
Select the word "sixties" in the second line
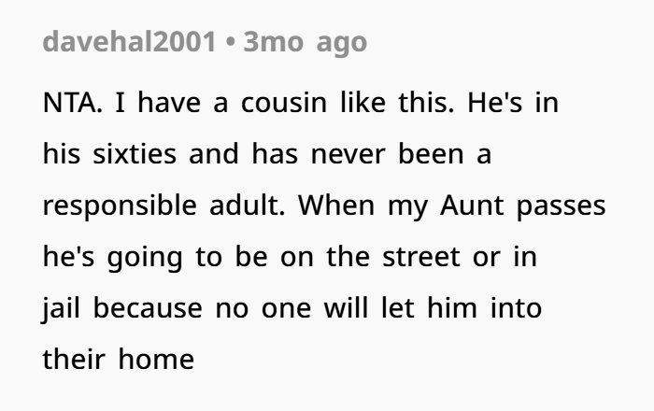point(135,154)
